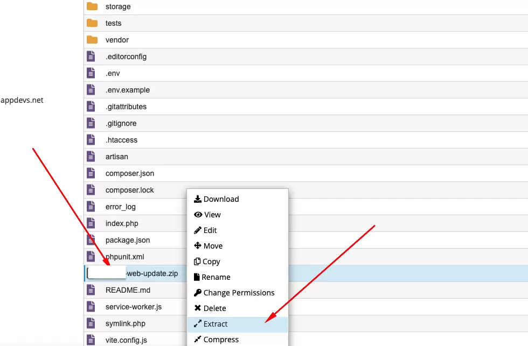Select the web-update.zip file row
The width and height of the screenshot is (528, 346).
[x=151, y=273]
